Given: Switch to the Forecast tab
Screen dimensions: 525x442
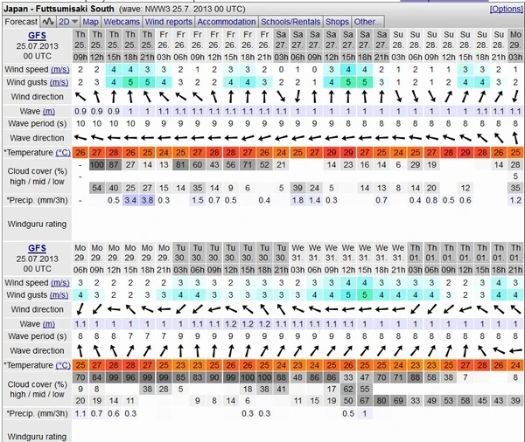Looking at the screenshot, I should click(20, 21).
